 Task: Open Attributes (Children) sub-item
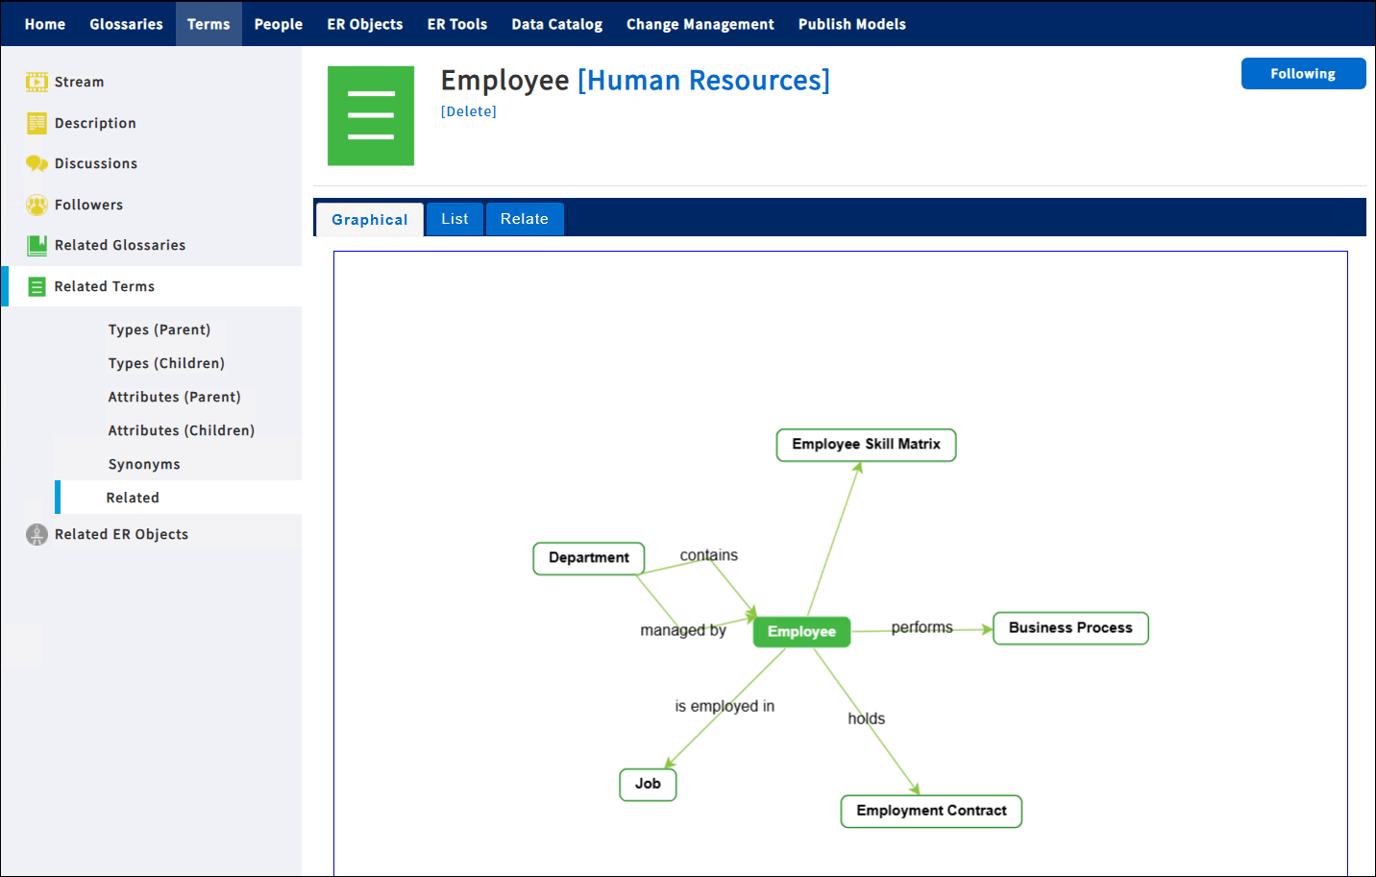click(182, 430)
